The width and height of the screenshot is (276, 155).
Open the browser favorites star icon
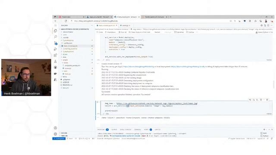click(x=255, y=21)
